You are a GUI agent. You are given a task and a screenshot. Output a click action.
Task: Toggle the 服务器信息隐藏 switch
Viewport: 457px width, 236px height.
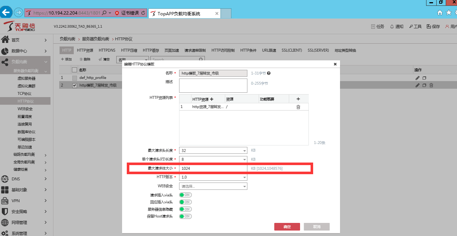185,209
